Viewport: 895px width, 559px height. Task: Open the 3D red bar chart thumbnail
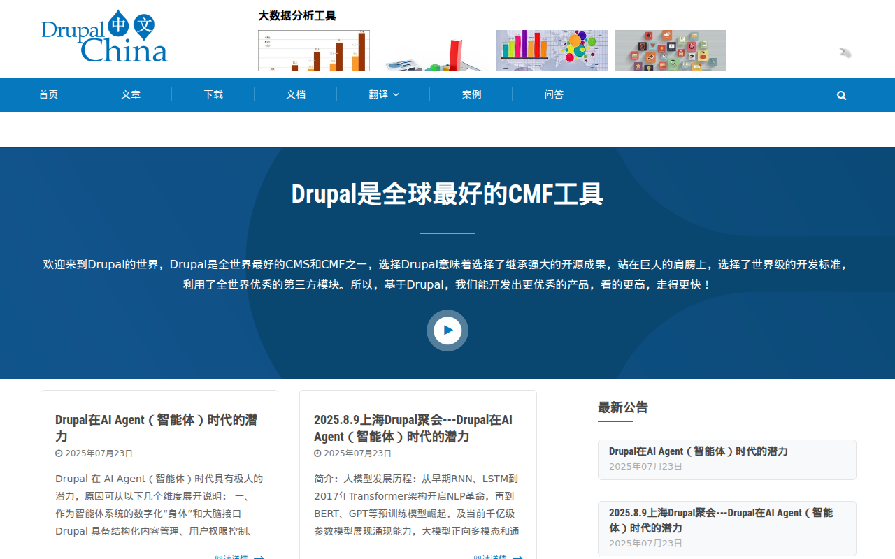pos(433,50)
